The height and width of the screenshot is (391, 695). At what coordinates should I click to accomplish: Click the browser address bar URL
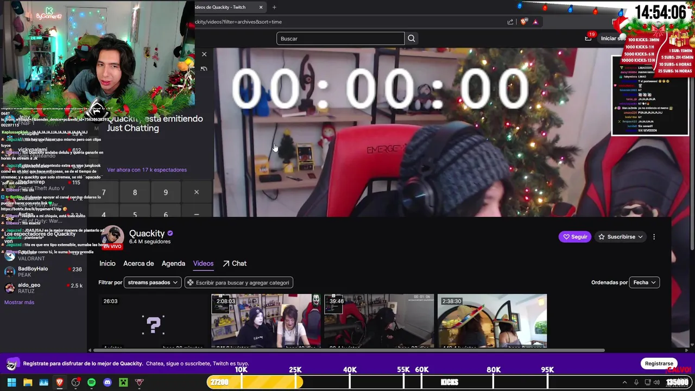pyautogui.click(x=239, y=22)
